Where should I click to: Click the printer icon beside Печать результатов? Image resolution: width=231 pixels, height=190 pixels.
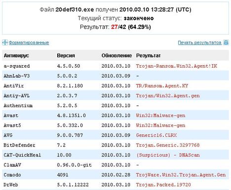tap(226, 42)
